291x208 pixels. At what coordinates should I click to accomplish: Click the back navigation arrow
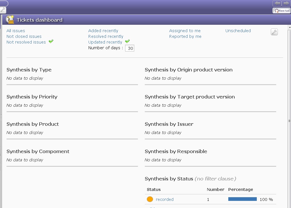pos(277,3)
